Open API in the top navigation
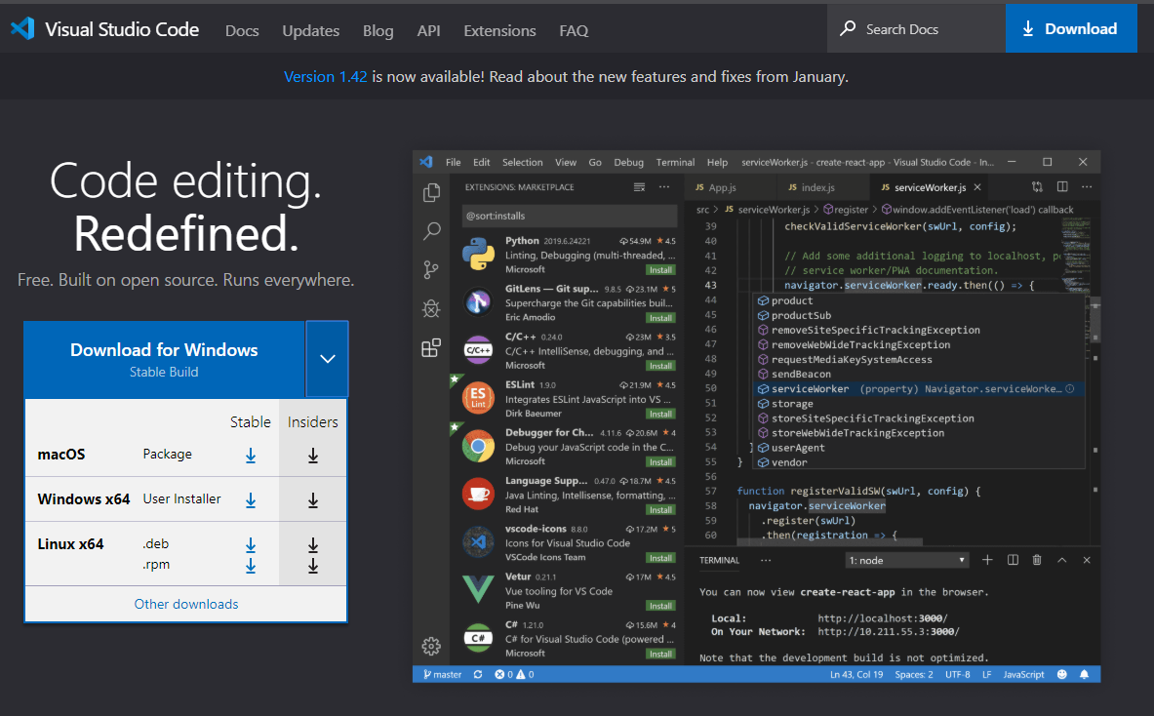The height and width of the screenshot is (716, 1154). click(429, 31)
